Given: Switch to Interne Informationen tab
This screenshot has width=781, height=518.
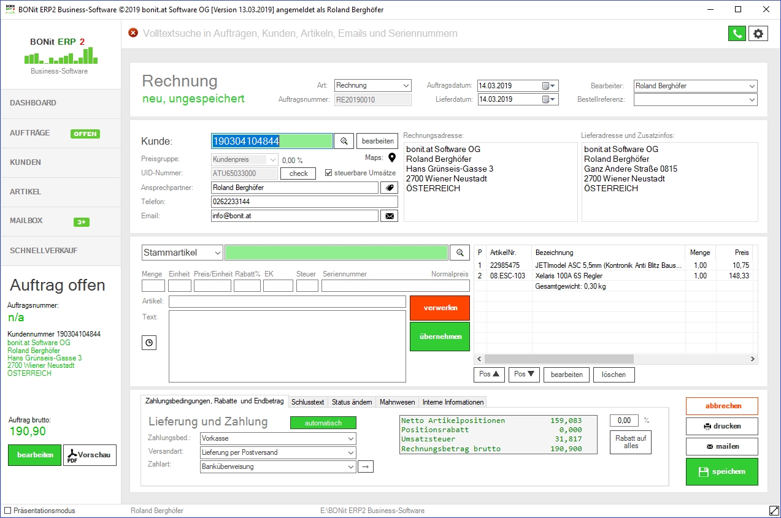Looking at the screenshot, I should 453,402.
